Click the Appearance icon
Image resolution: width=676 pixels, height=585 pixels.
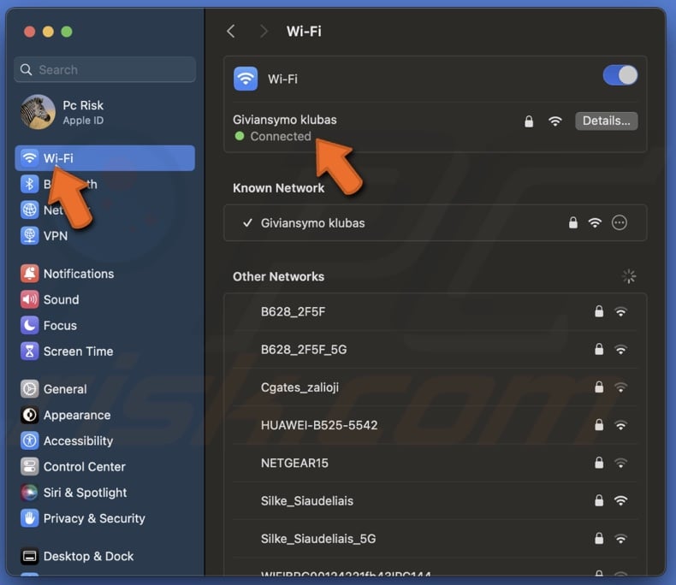[x=29, y=415]
